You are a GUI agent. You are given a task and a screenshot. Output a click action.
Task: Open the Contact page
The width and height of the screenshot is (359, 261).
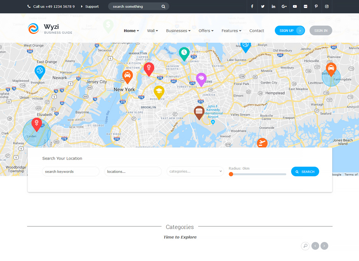(x=257, y=31)
